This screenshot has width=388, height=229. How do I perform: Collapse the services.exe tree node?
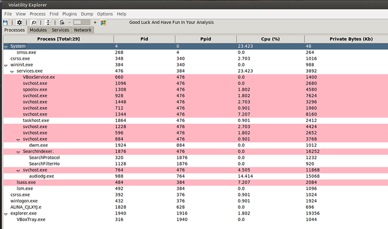pyautogui.click(x=12, y=71)
